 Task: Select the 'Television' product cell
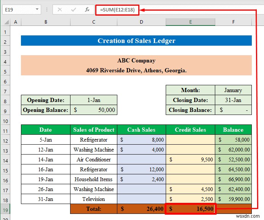tap(94, 199)
